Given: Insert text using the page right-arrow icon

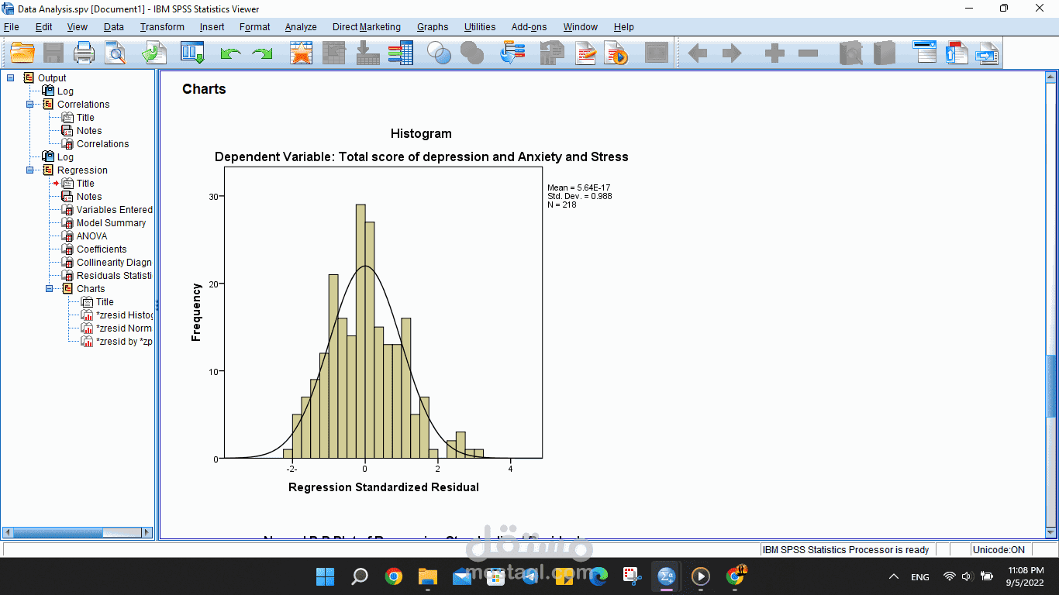Looking at the screenshot, I should pos(988,53).
